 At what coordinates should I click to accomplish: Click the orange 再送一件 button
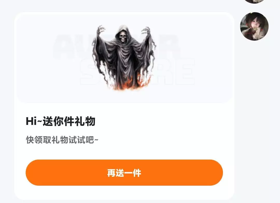click(x=124, y=172)
